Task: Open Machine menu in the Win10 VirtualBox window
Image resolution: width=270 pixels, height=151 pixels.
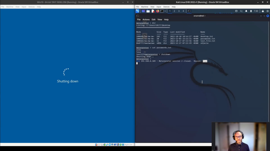Action: click(x=10, y=7)
